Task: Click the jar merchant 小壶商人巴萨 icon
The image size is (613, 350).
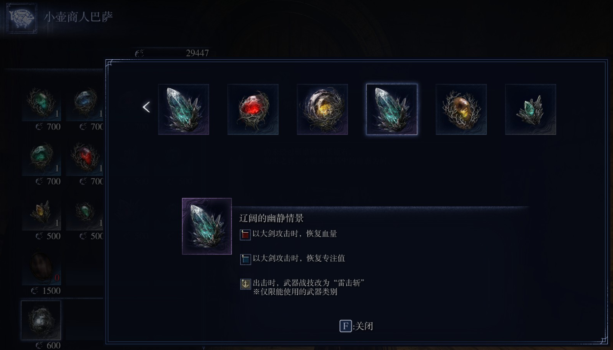Action: pyautogui.click(x=22, y=18)
